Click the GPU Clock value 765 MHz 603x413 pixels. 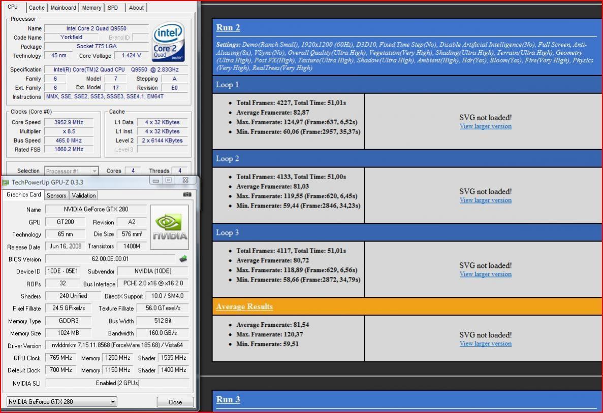point(61,358)
